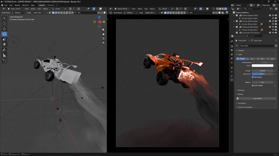Viewport: 279px width, 156px height.
Task: Uncheck Smoke Splash Static collection checkbox
Action: pos(270,16)
